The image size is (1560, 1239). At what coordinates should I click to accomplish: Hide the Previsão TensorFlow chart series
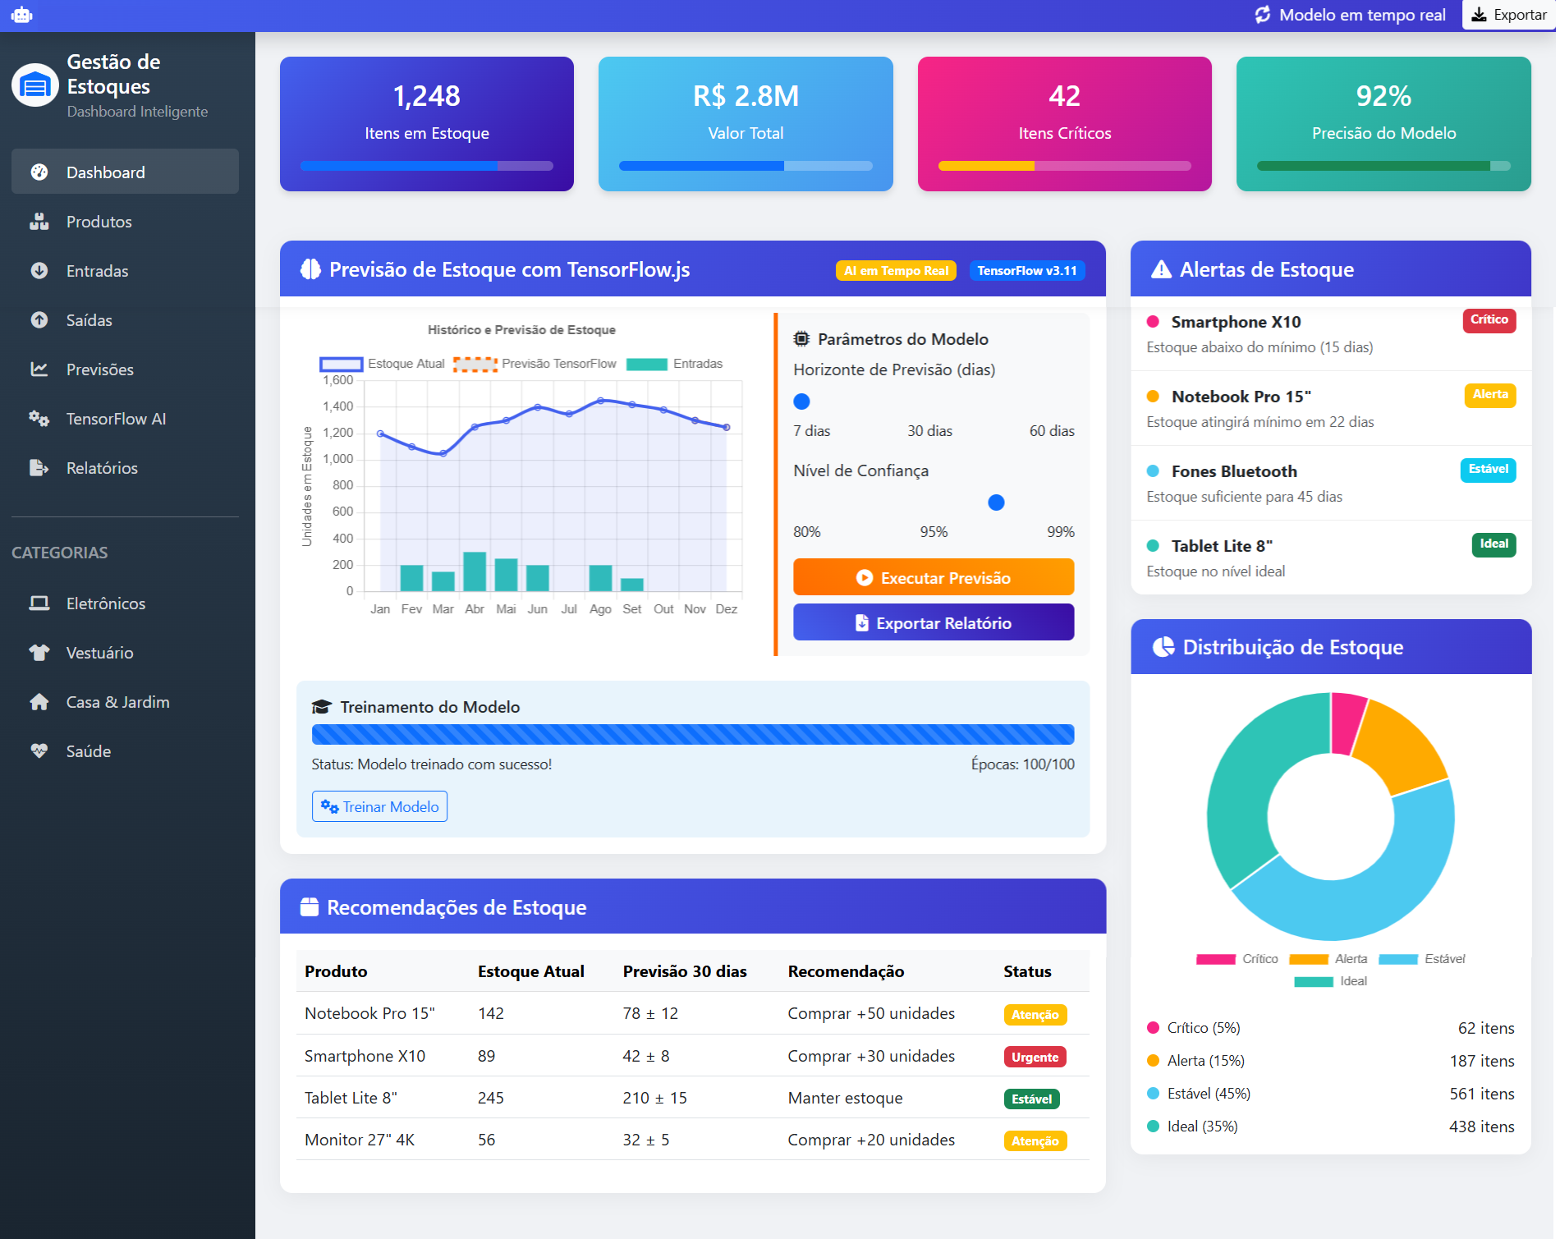pyautogui.click(x=535, y=364)
